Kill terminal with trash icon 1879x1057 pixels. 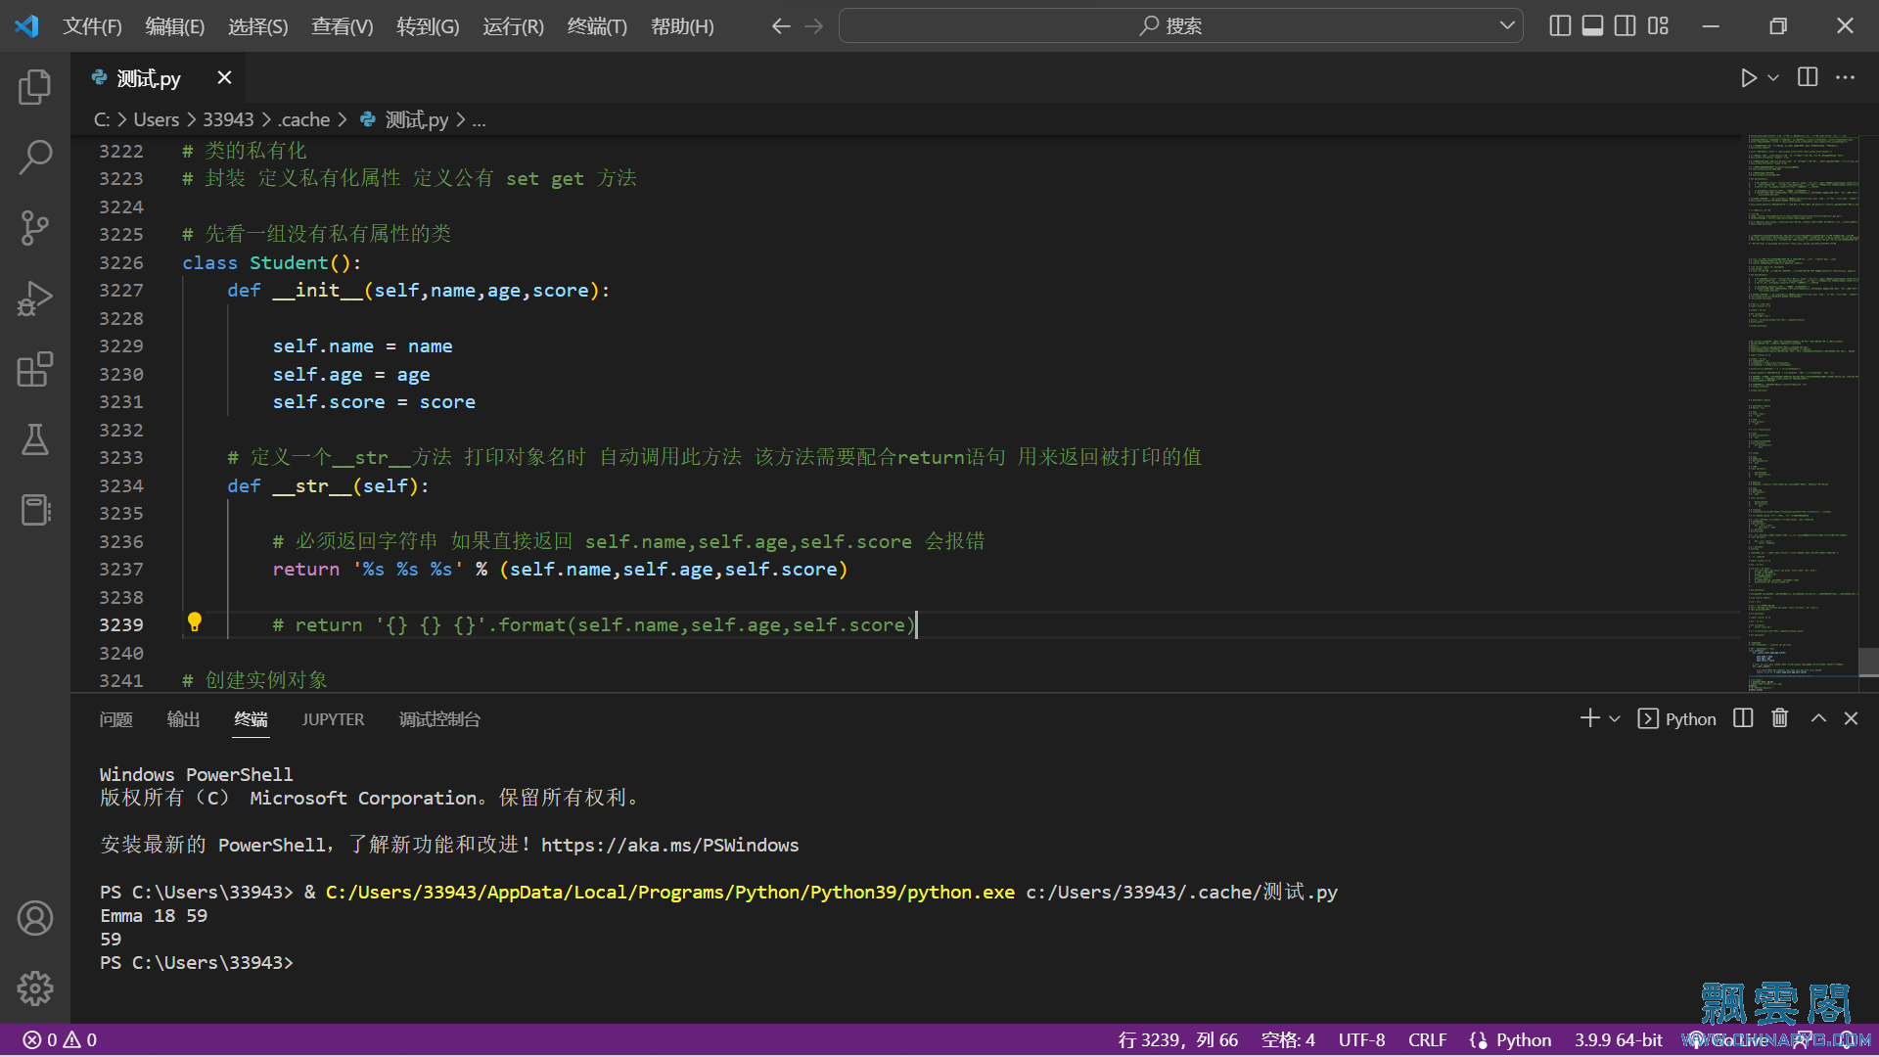pyautogui.click(x=1780, y=718)
